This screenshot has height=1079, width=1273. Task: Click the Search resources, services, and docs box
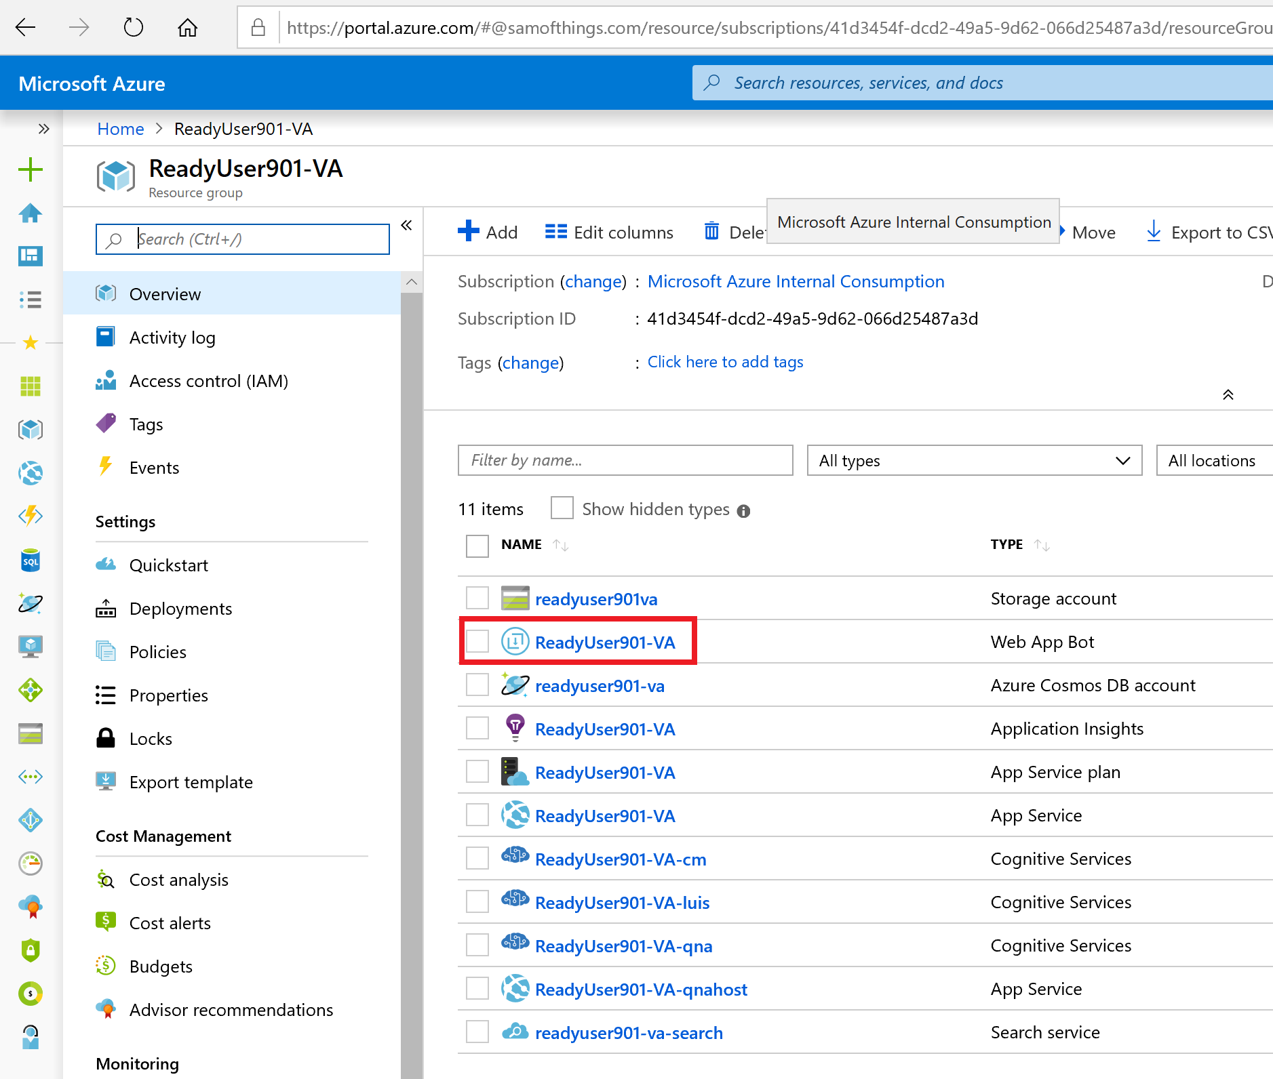point(983,83)
